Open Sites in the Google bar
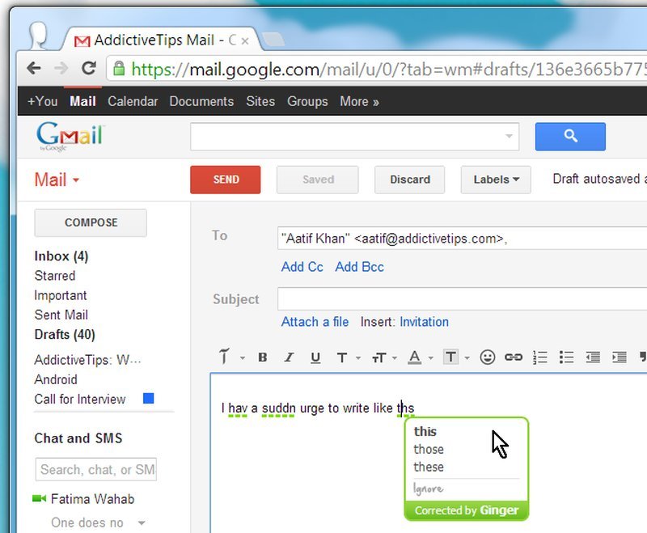This screenshot has width=647, height=533. 260,101
